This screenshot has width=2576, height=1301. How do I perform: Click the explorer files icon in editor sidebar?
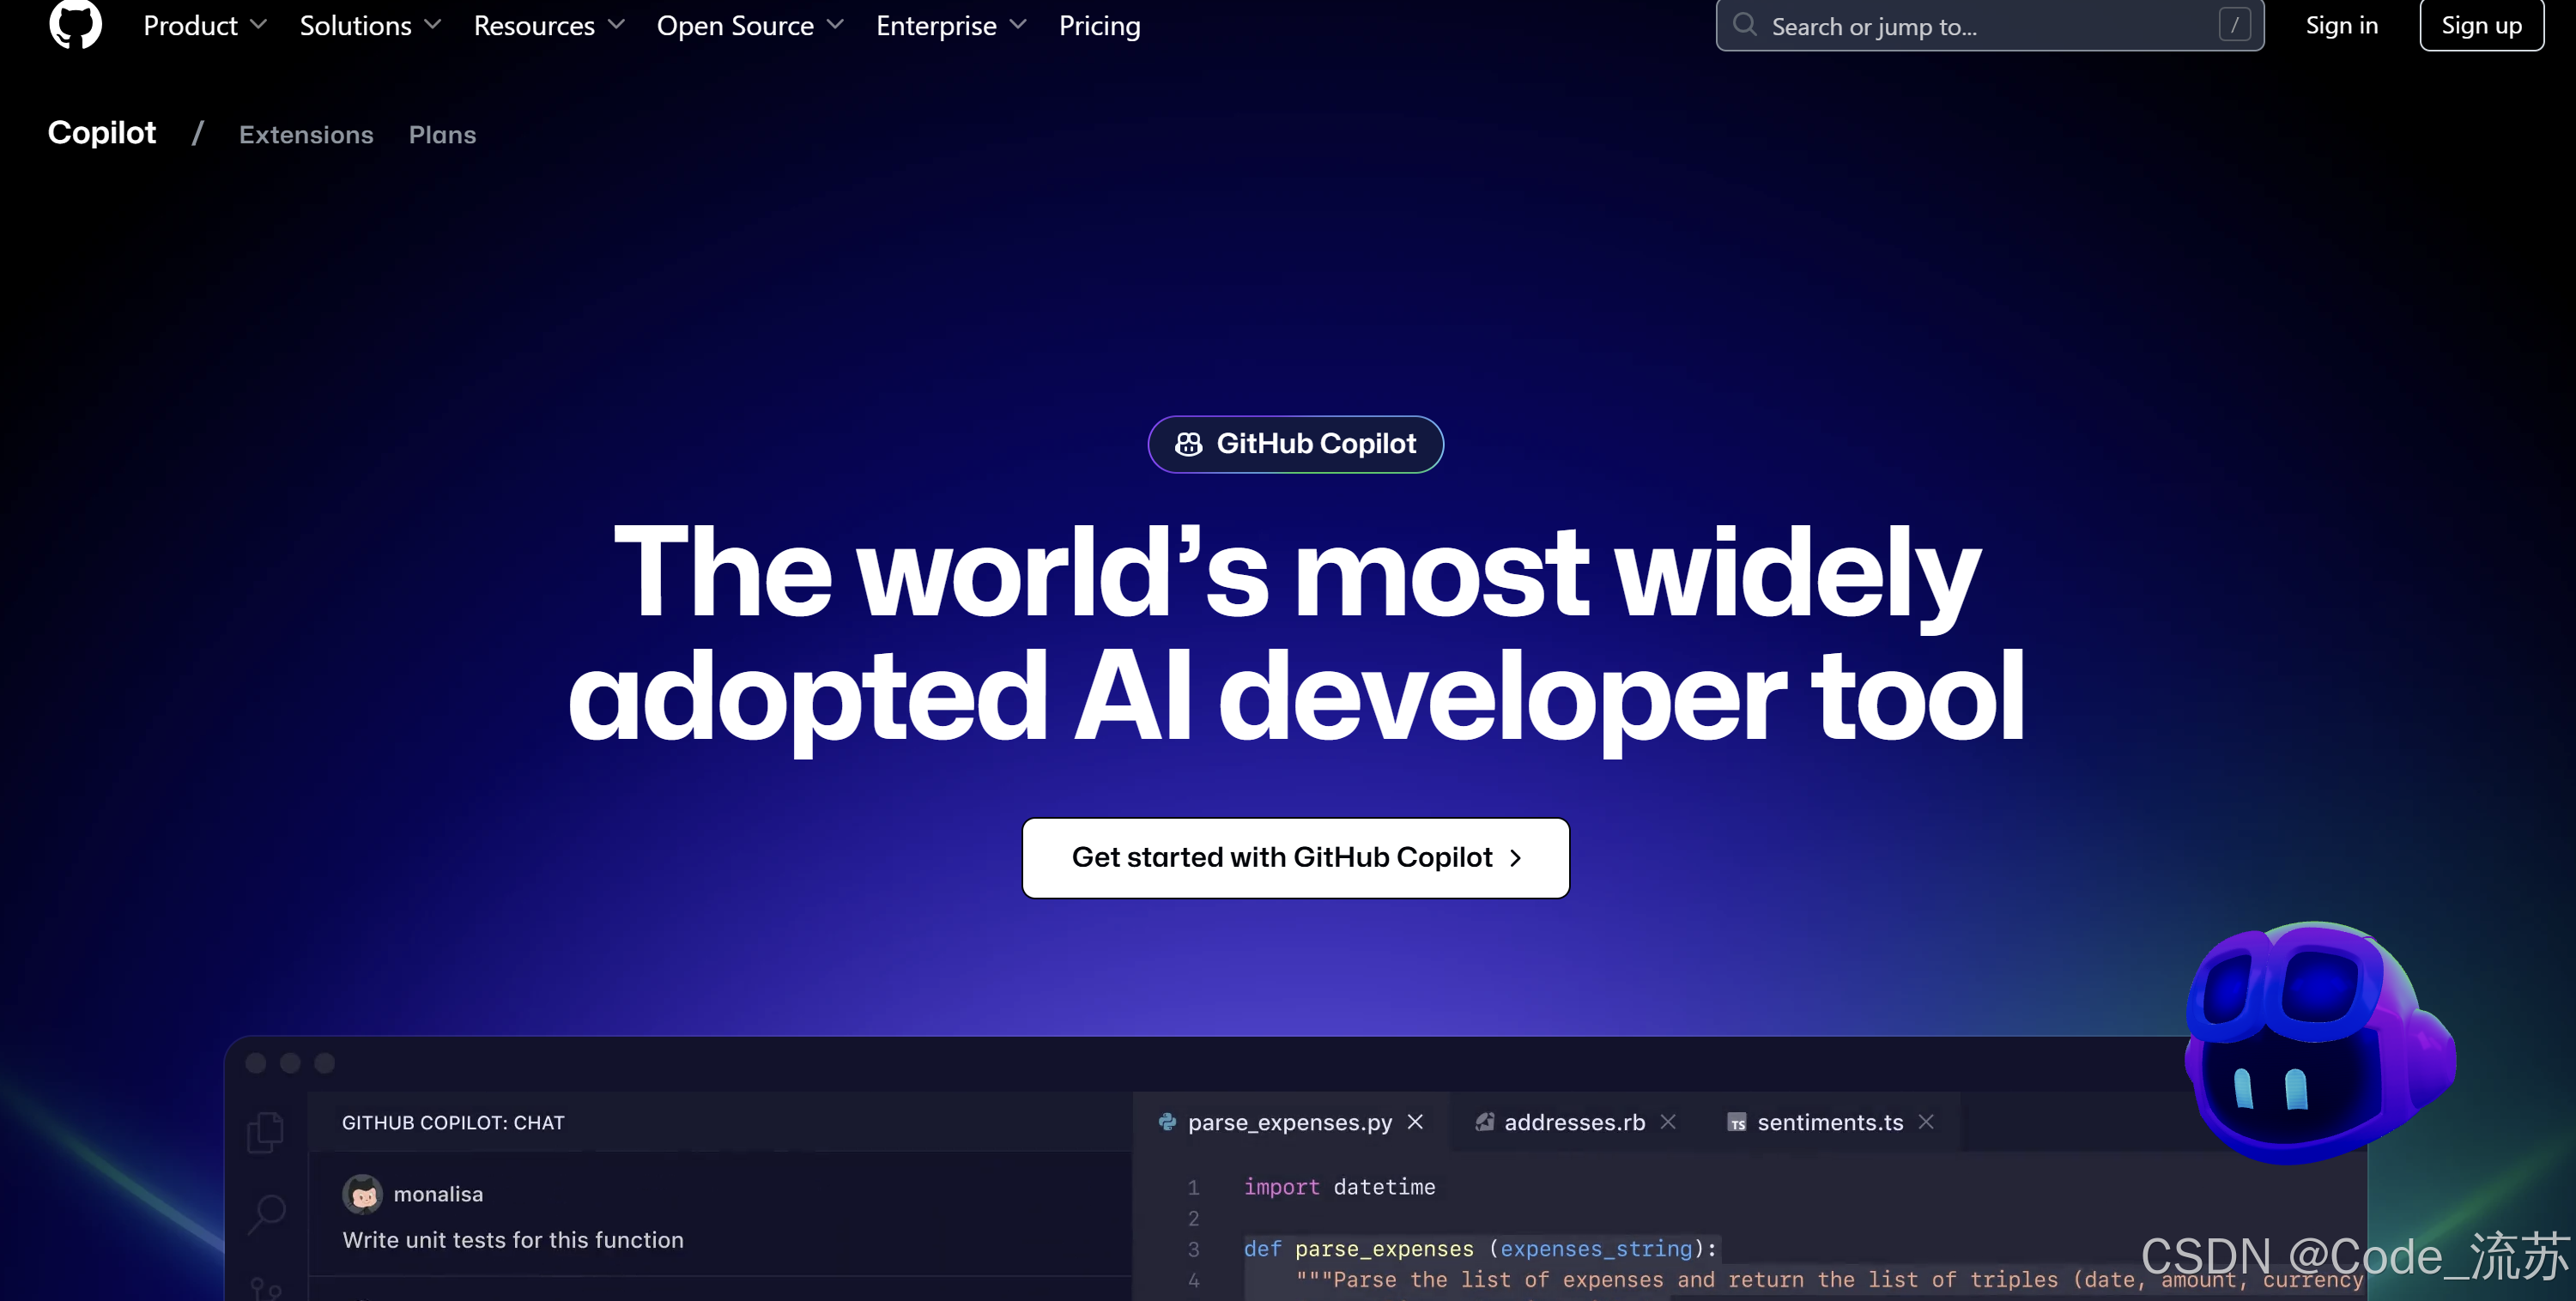265,1131
